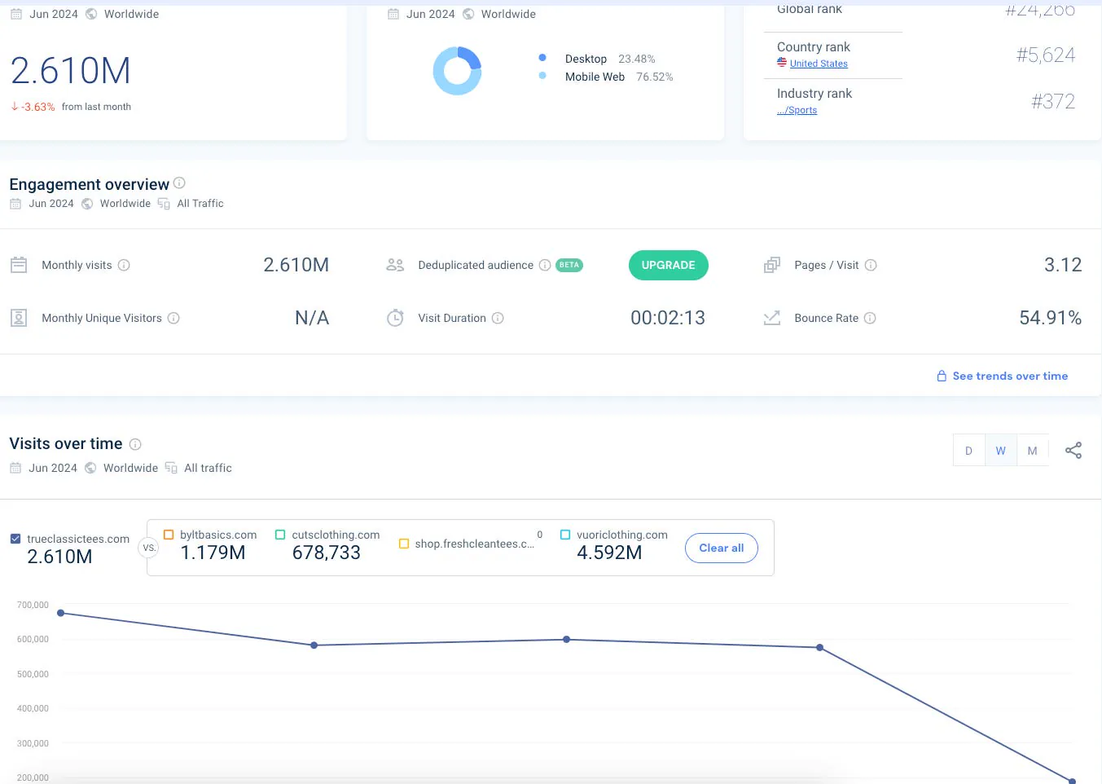The height and width of the screenshot is (784, 1102).
Task: Open the United States country rank link
Action: [819, 64]
